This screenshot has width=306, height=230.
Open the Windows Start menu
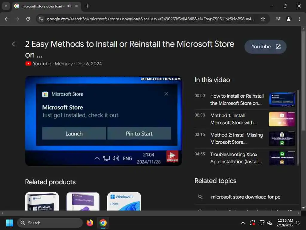click(x=10, y=223)
